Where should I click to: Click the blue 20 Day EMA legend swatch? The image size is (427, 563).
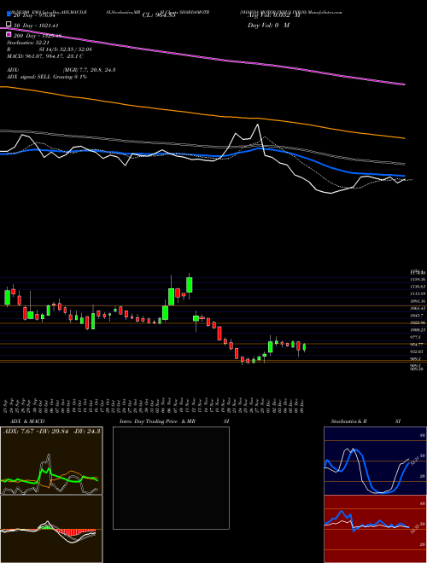click(9, 15)
